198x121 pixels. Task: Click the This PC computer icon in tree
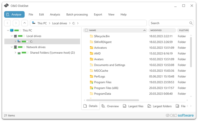point(12,30)
